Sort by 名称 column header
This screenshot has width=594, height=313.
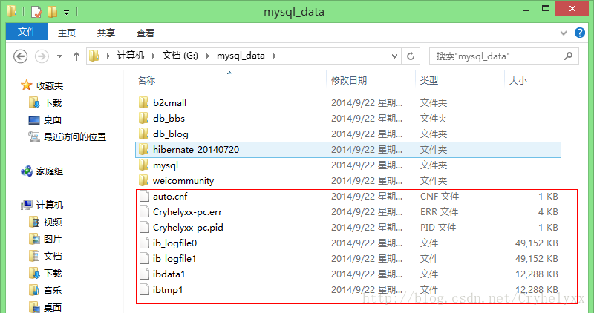click(x=146, y=80)
